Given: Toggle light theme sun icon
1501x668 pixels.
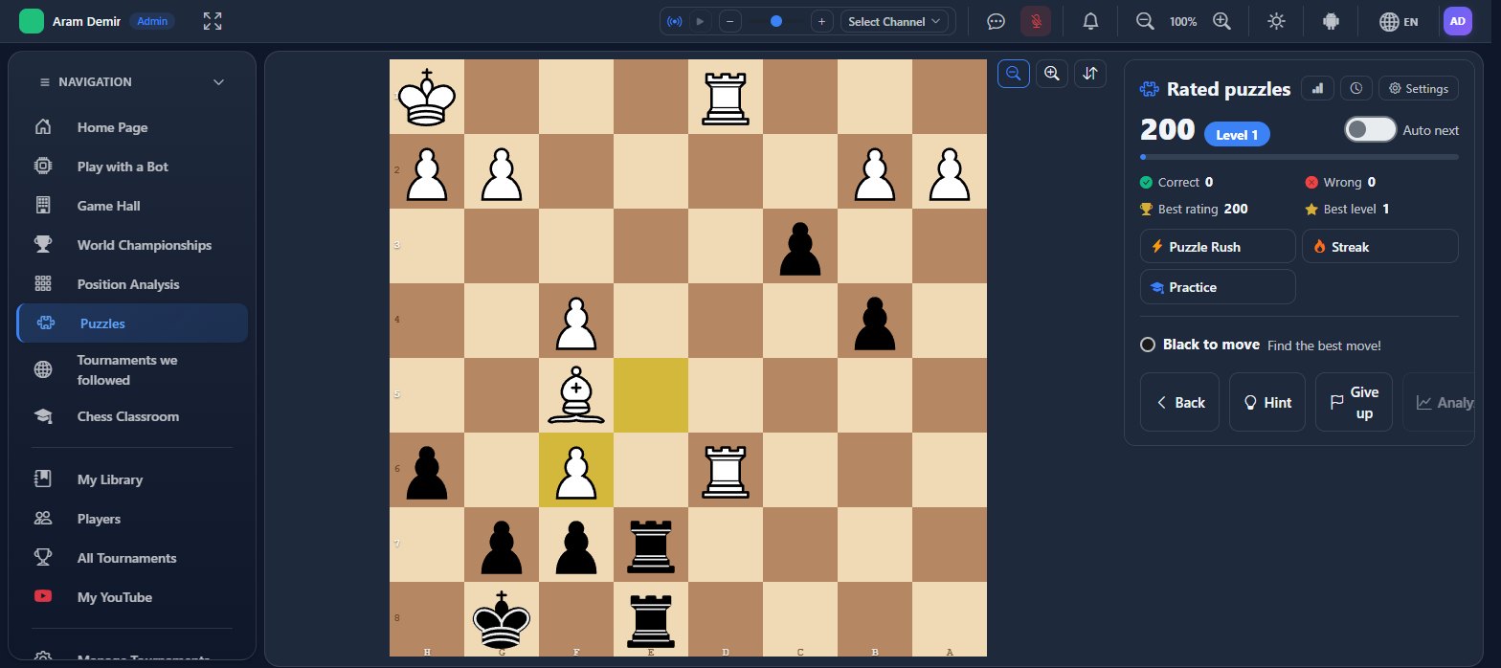Looking at the screenshot, I should point(1276,21).
